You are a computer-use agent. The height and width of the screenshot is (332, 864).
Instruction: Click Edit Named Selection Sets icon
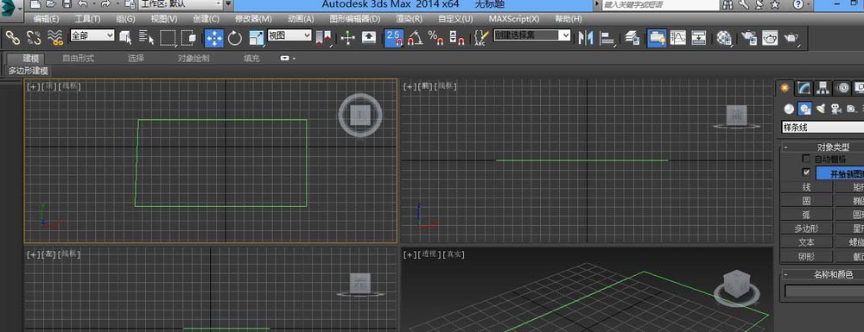coord(480,37)
